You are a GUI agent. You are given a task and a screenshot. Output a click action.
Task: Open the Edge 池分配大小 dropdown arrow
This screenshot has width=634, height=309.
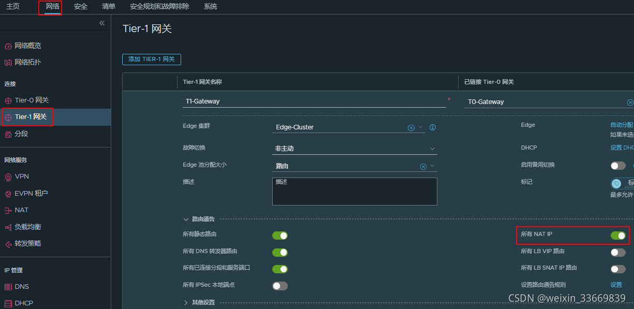pyautogui.click(x=433, y=166)
